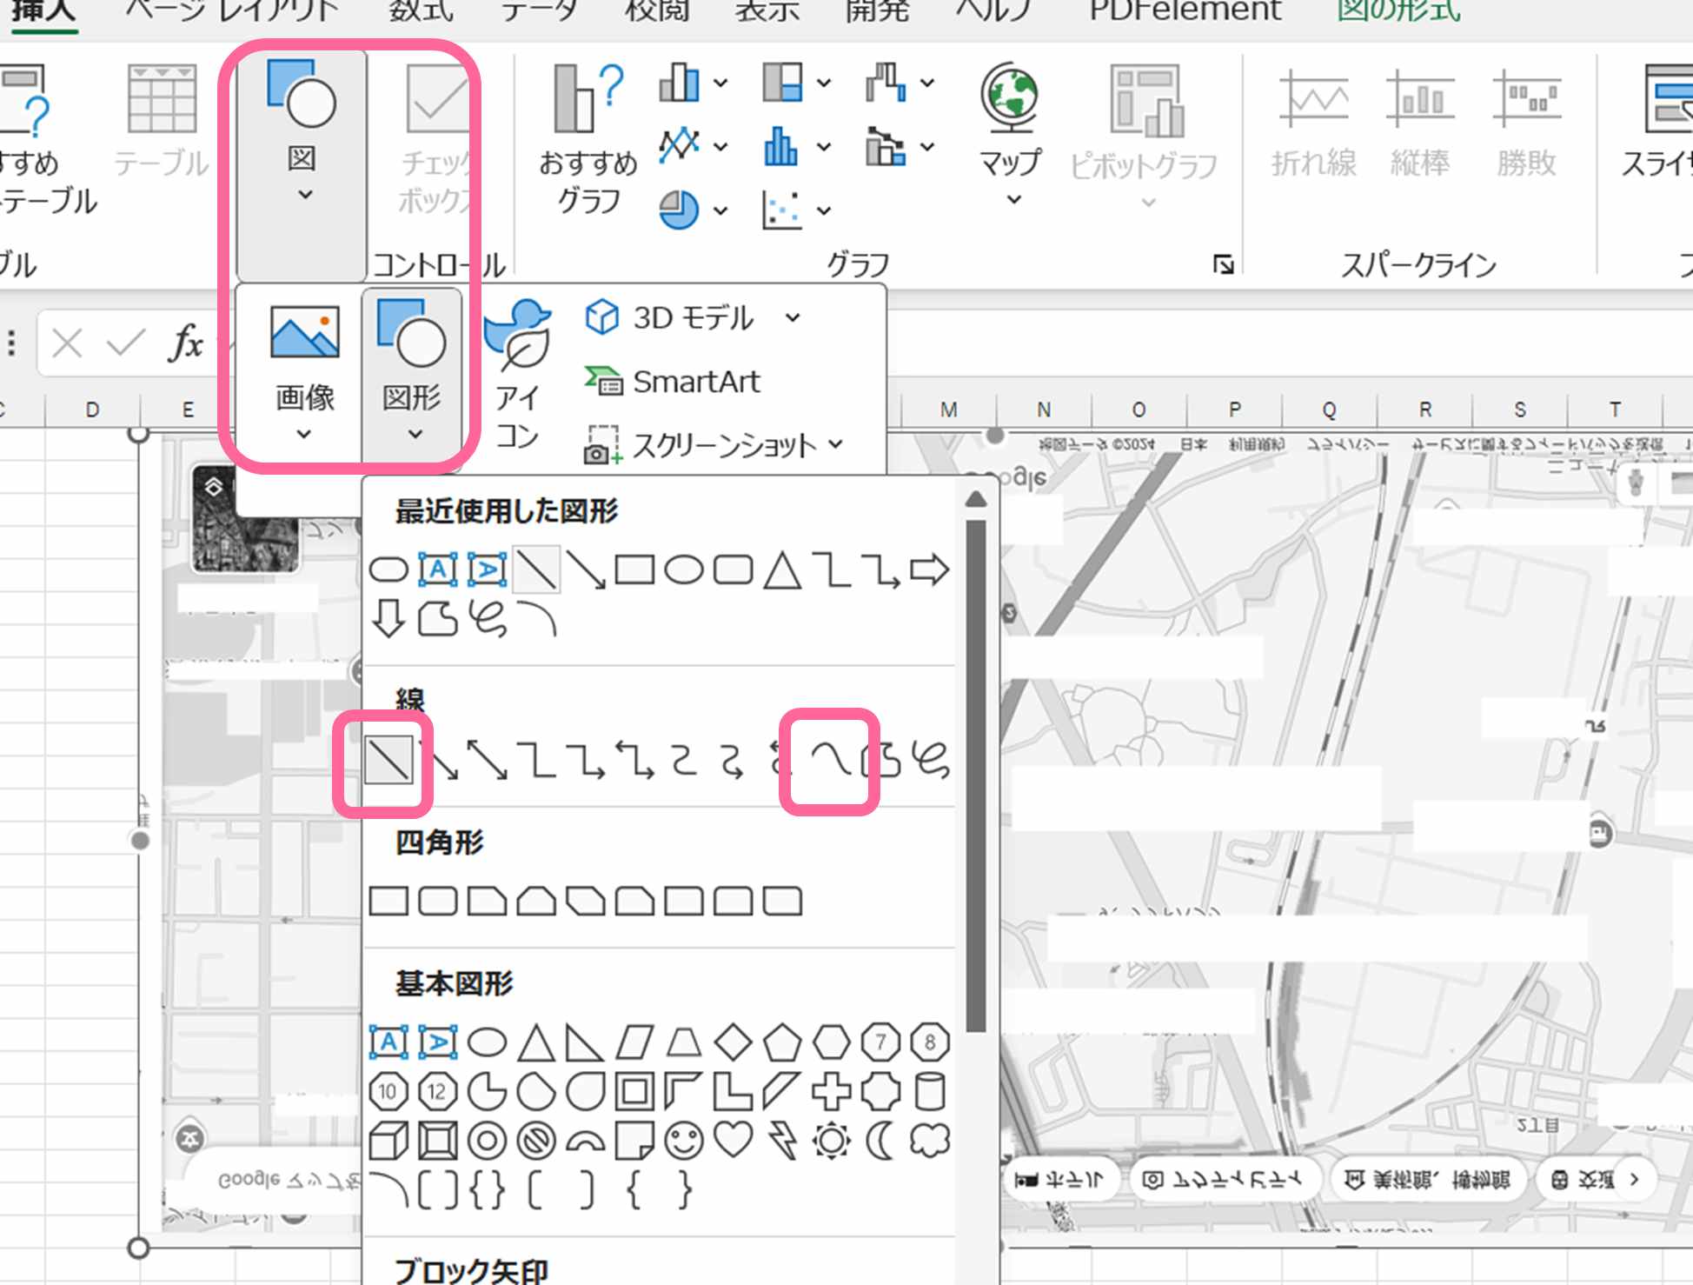Expand the スクリーンショット dropdown
This screenshot has width=1693, height=1285.
pyautogui.click(x=834, y=443)
